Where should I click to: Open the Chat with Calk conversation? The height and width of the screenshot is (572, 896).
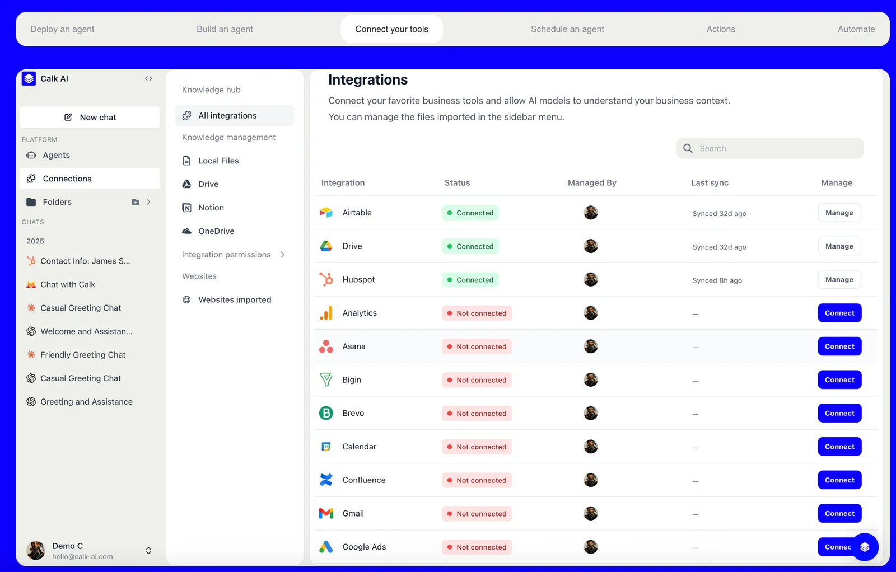(68, 284)
